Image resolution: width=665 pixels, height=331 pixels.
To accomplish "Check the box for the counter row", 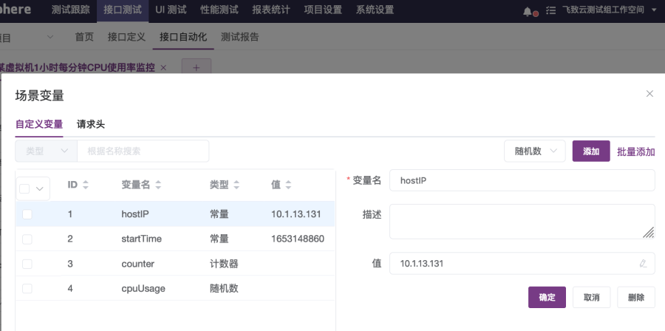I will [27, 264].
